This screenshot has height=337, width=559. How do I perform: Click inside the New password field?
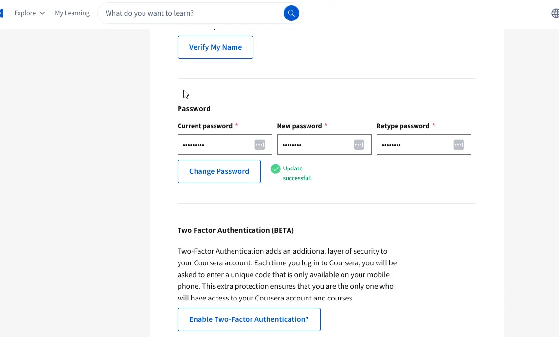pos(324,145)
